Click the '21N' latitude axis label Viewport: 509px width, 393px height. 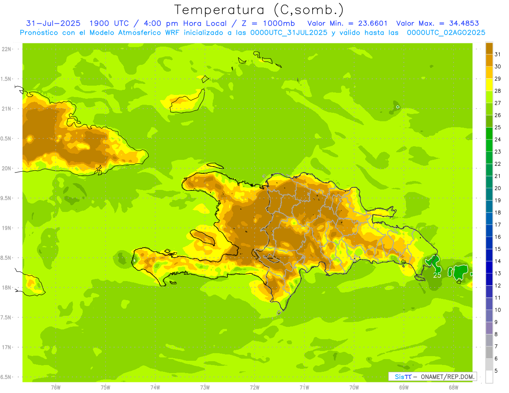[6, 109]
